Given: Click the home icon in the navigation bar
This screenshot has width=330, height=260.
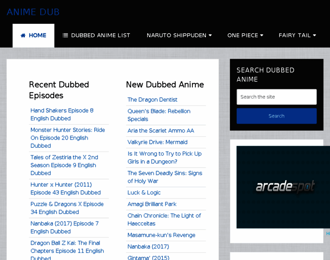Looking at the screenshot, I should (x=23, y=35).
